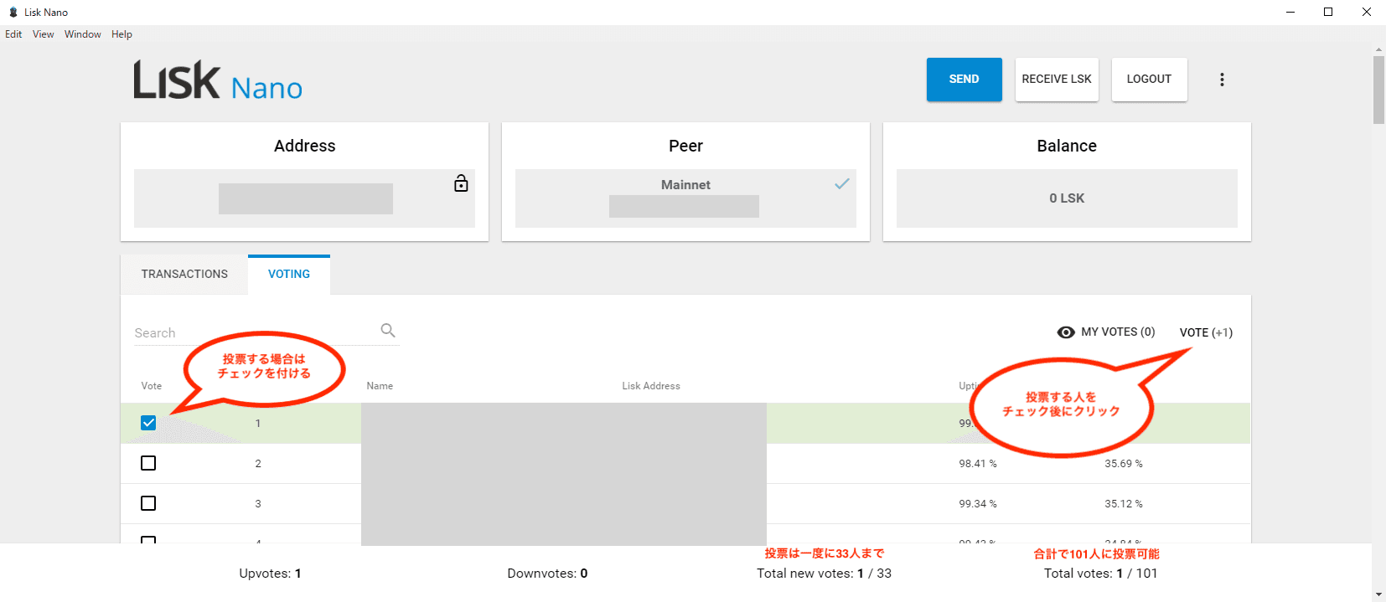Click the Lisk app icon in title bar
The image size is (1386, 602).
click(x=13, y=12)
